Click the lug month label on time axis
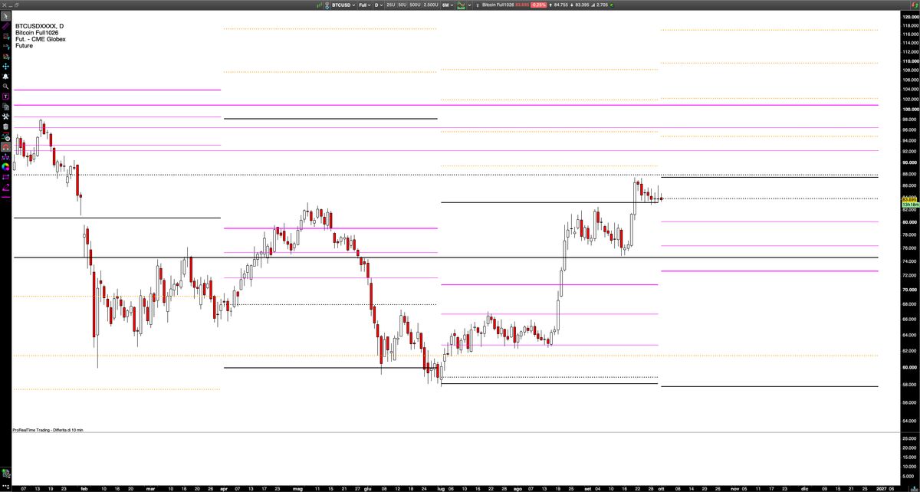The height and width of the screenshot is (492, 920). coord(440,487)
